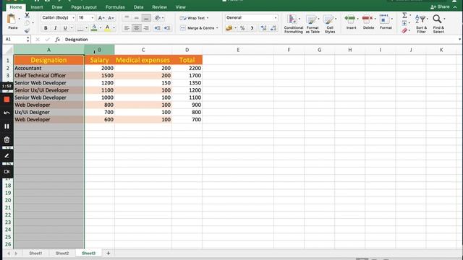Viewport: 463px width, 260px height.
Task: Click the Clear eraser icon
Action: click(404, 30)
